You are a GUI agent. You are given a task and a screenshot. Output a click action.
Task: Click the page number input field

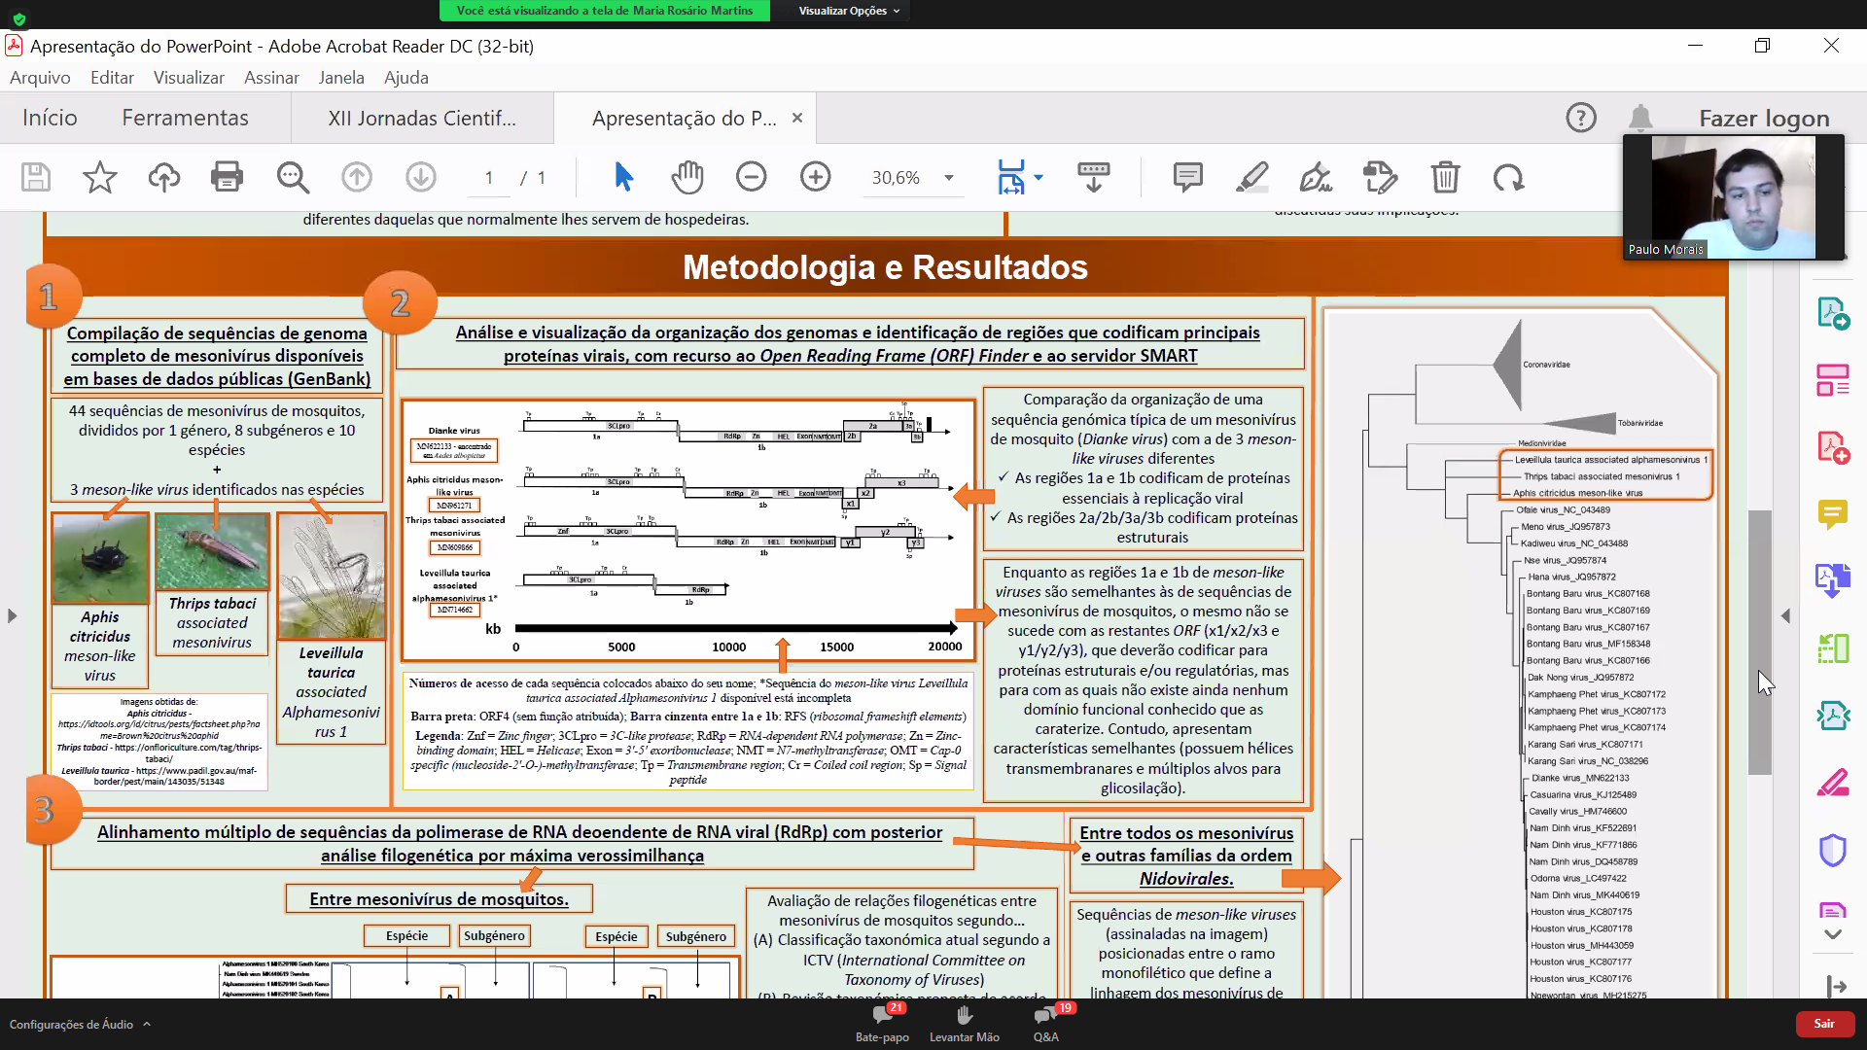pyautogui.click(x=489, y=178)
